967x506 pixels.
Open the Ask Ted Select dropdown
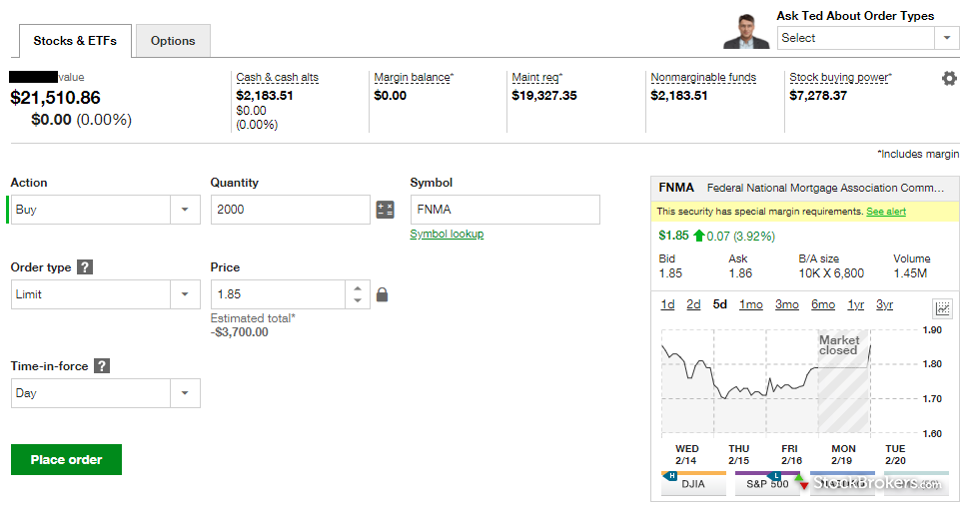click(868, 38)
